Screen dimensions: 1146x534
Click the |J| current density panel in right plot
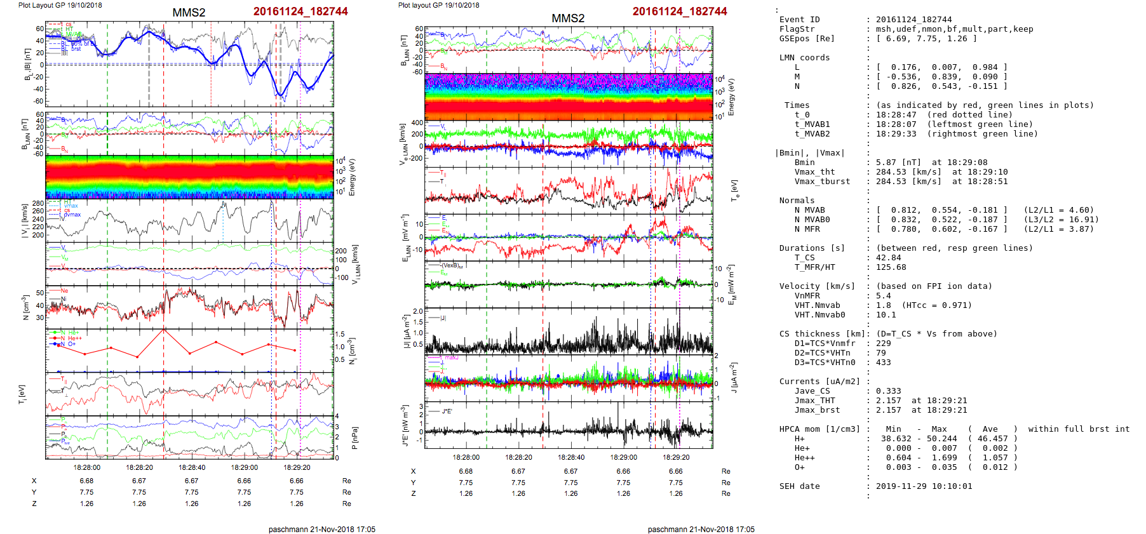569,331
